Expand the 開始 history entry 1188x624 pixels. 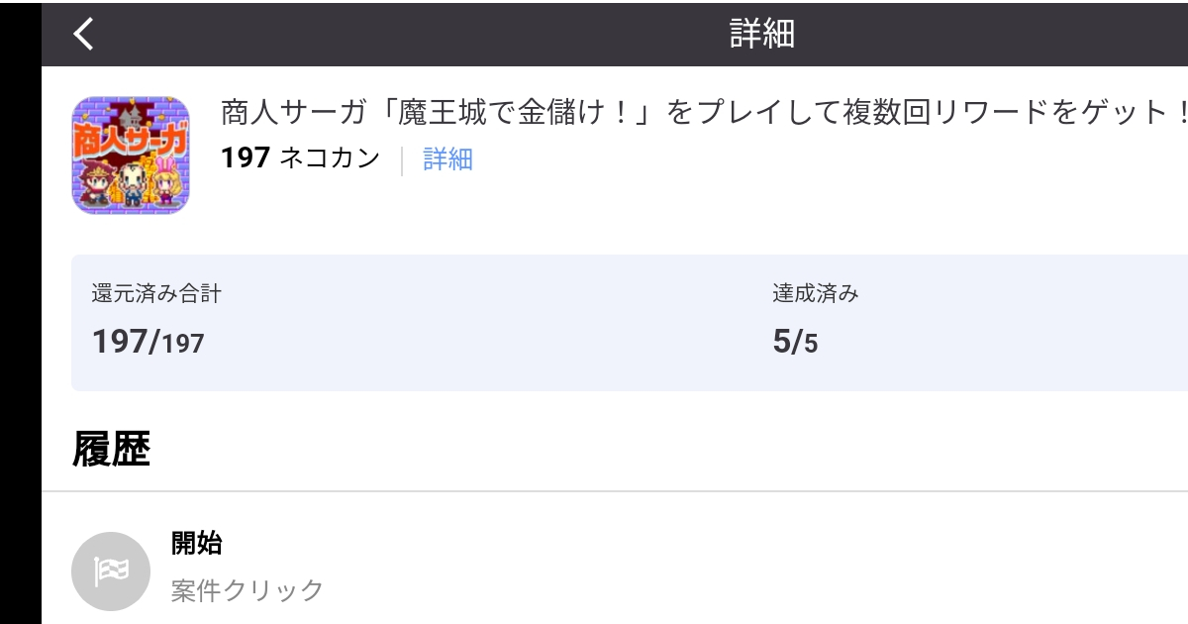(x=198, y=544)
